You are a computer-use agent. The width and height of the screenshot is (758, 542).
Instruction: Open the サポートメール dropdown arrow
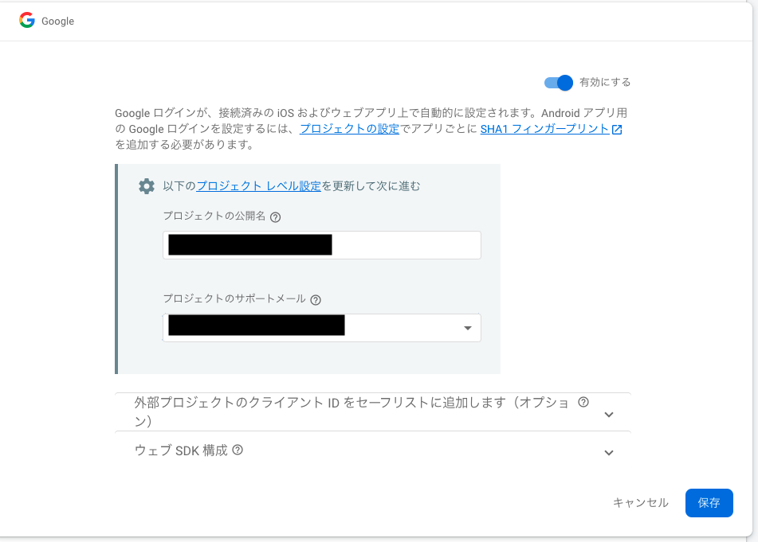click(x=467, y=328)
